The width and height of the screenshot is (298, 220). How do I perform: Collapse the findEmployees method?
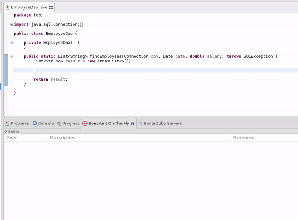pos(12,56)
